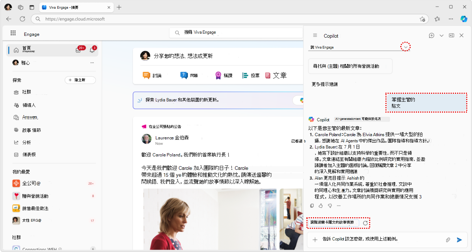Open the 探索 Lydia Bauer updates banner
The height and width of the screenshot is (252, 472).
point(218,100)
